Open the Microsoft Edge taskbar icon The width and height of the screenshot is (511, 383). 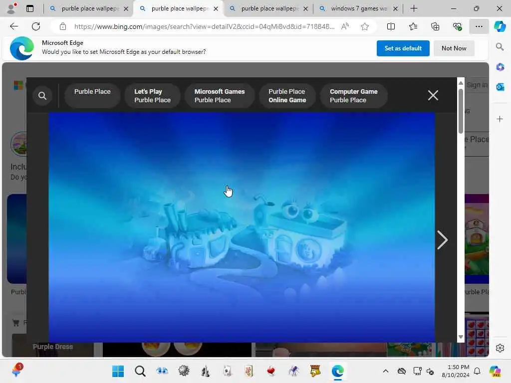point(338,371)
